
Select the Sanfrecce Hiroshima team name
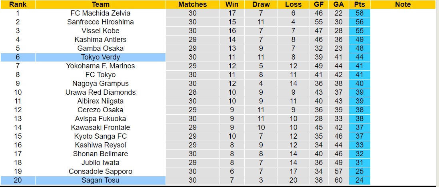tap(100, 22)
